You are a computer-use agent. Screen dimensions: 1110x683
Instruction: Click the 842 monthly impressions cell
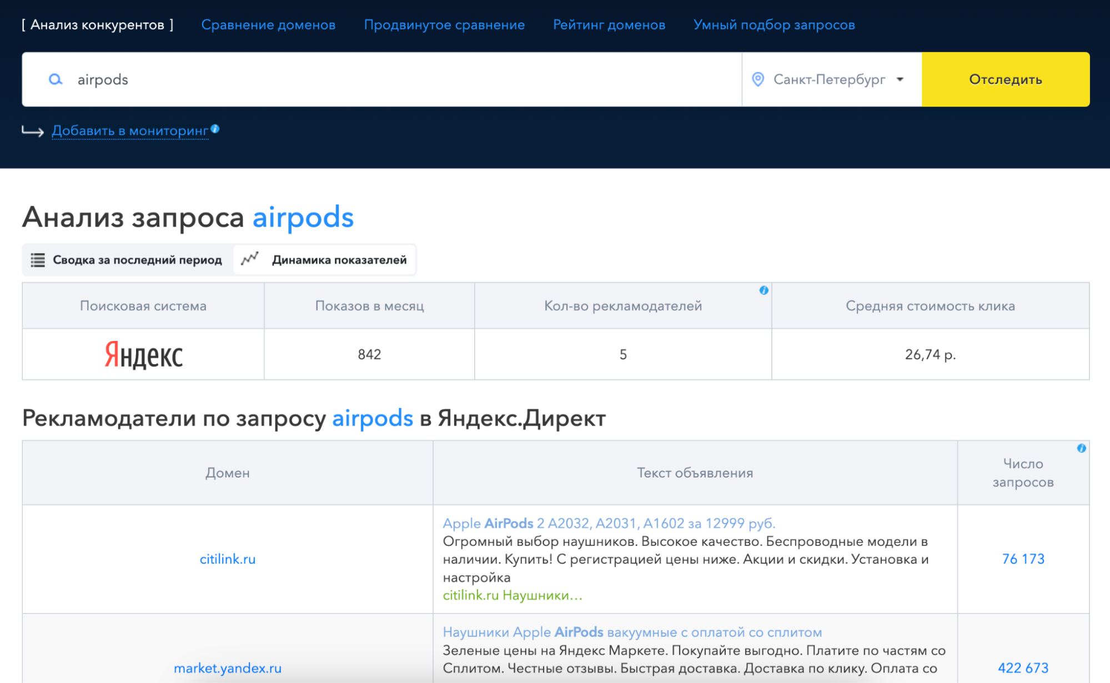(x=370, y=354)
